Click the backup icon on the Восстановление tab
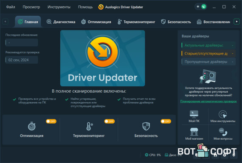 tap(199, 22)
